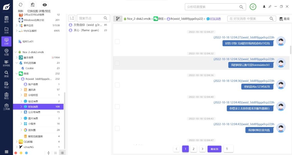This screenshot has height=155, width=292.
Task: Open the 时间线 timeline sidebar icon
Action: (x=6, y=63)
